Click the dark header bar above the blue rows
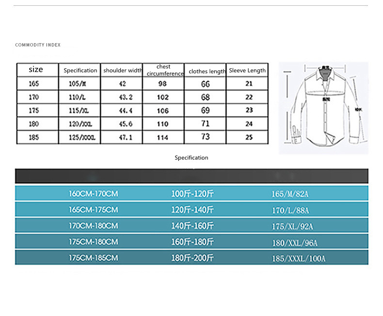The height and width of the screenshot is (316, 383). click(191, 175)
